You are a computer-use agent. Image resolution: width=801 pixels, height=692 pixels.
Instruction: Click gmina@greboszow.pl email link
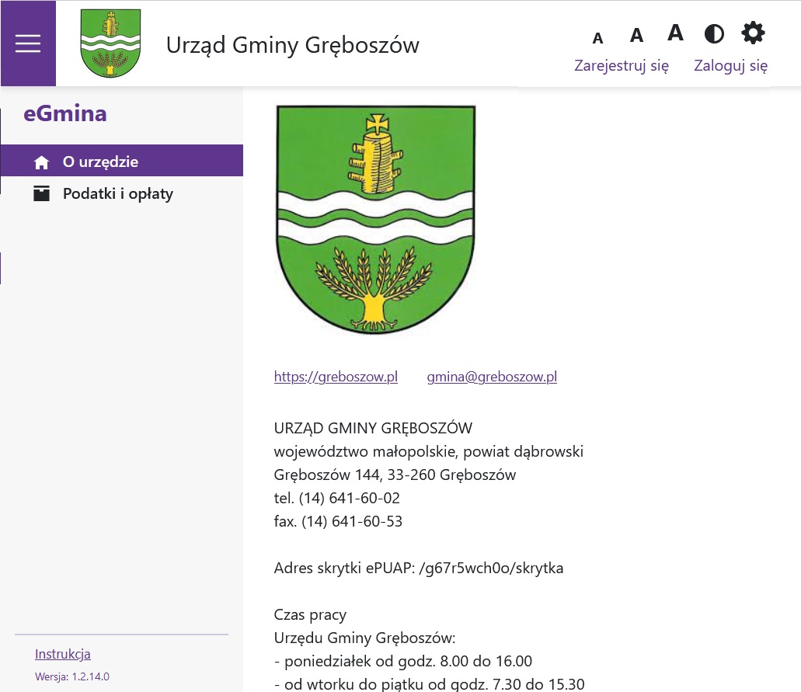click(x=492, y=377)
